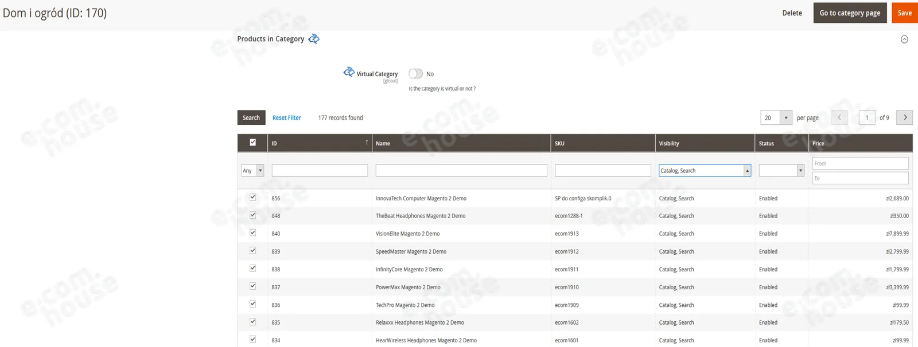Screen dimensions: 918x347
Task: Click the Delete button
Action: [792, 13]
